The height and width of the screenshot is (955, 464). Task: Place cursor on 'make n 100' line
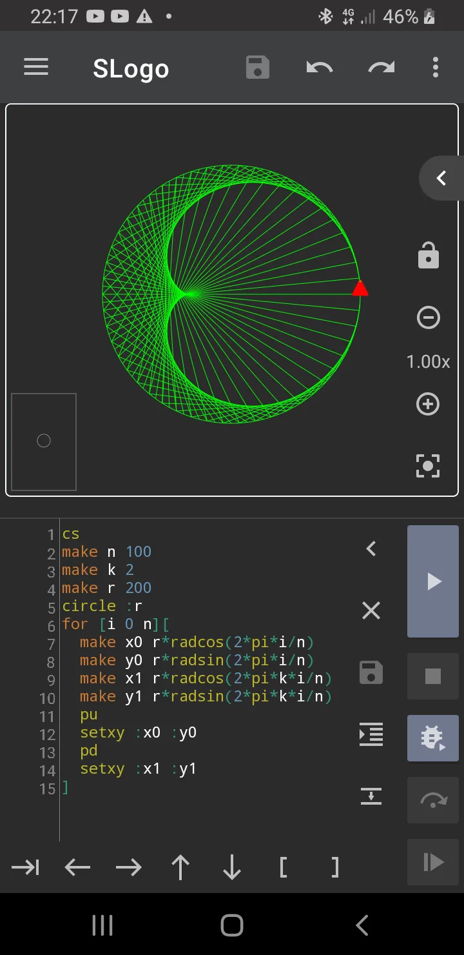point(107,552)
